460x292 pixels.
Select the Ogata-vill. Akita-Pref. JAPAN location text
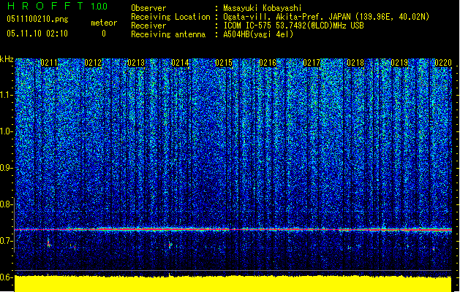pos(326,17)
